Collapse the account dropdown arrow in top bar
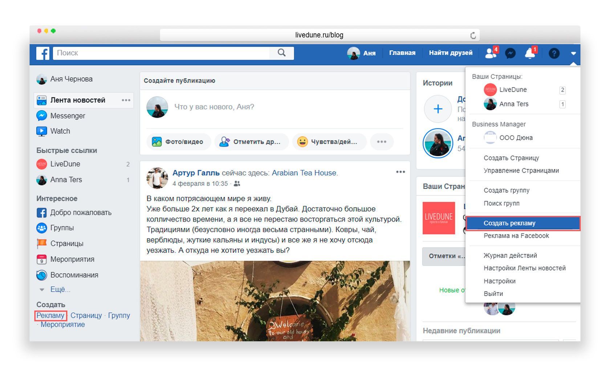Image resolution: width=610 pixels, height=381 pixels. pyautogui.click(x=573, y=53)
